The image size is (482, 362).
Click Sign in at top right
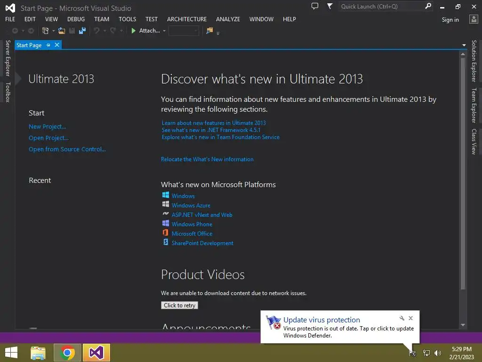pos(450,20)
